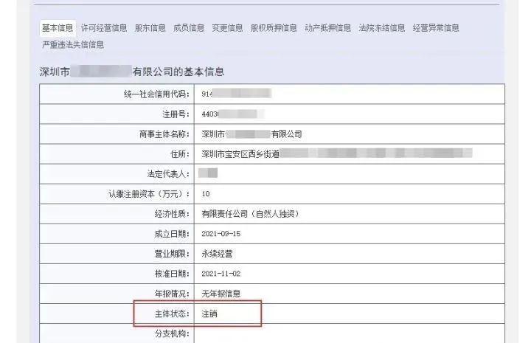Click the 无年报信息 annual report value
Image resolution: width=531 pixels, height=343 pixels.
pos(221,294)
